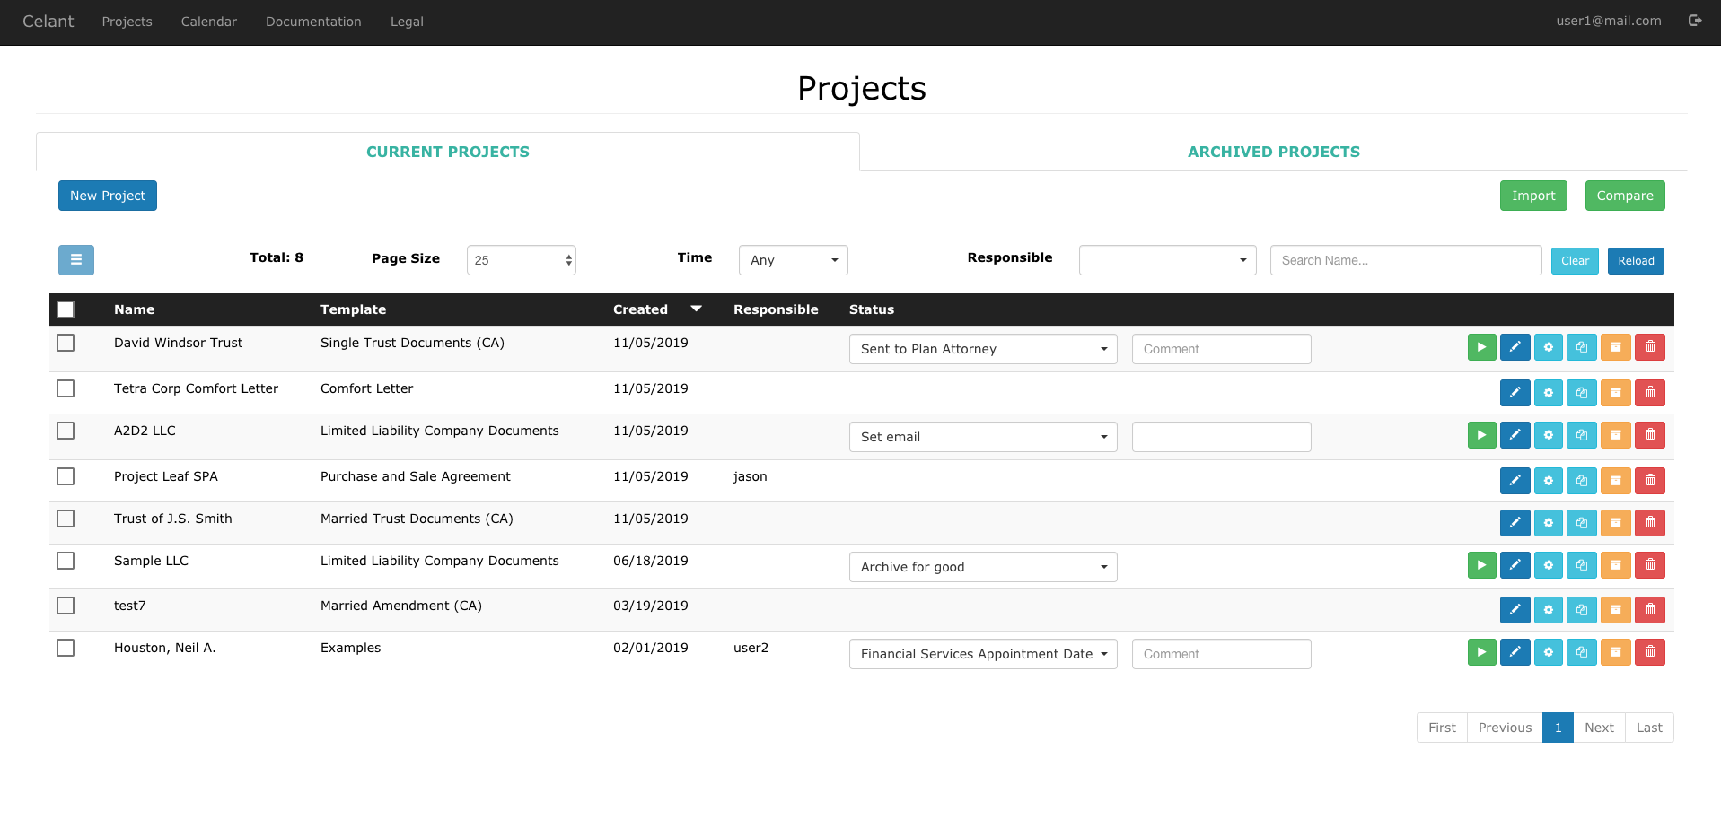Toggle the select-all checkbox in the header
Image resolution: width=1721 pixels, height=828 pixels.
[x=66, y=309]
